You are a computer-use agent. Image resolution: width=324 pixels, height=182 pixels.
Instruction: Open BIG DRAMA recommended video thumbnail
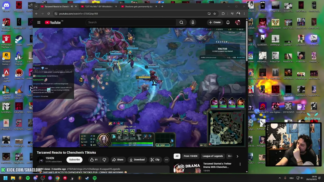pos(187,168)
